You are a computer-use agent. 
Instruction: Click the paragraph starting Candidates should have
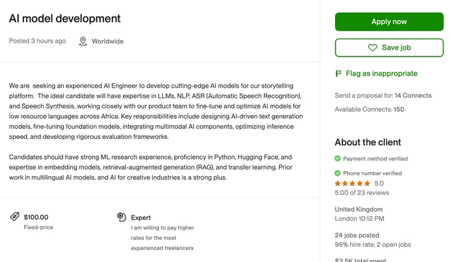(151, 167)
